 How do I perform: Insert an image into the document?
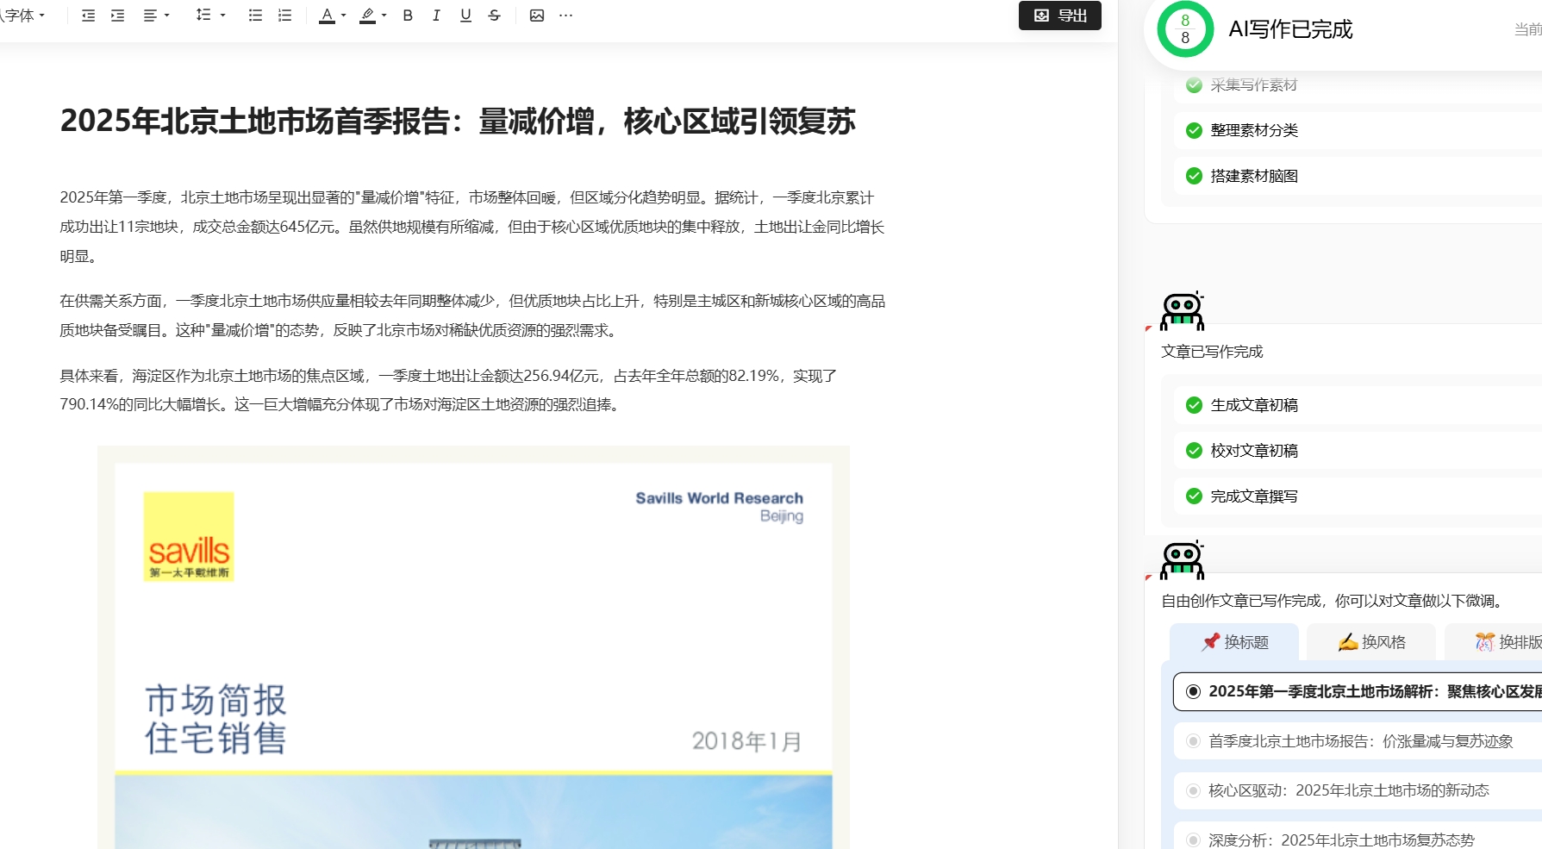tap(536, 16)
